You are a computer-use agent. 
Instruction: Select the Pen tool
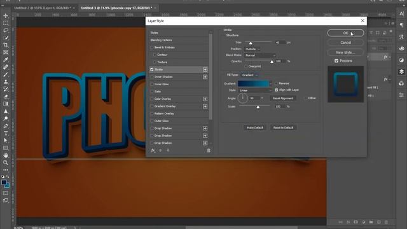6,126
